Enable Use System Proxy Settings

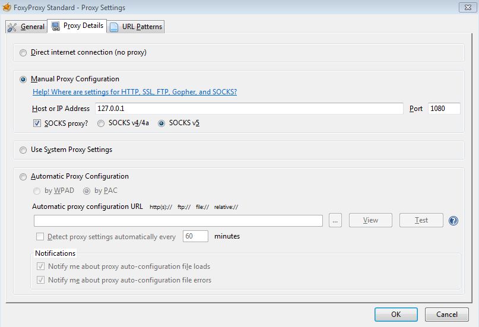coord(24,150)
